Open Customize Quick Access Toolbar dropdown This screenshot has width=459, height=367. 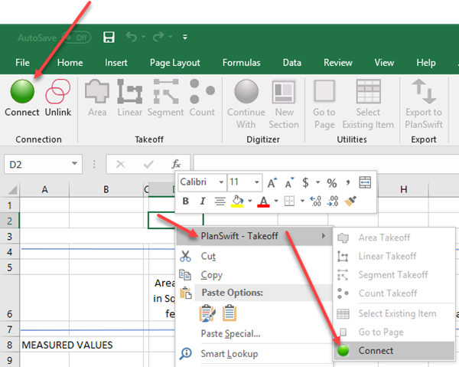coord(185,38)
